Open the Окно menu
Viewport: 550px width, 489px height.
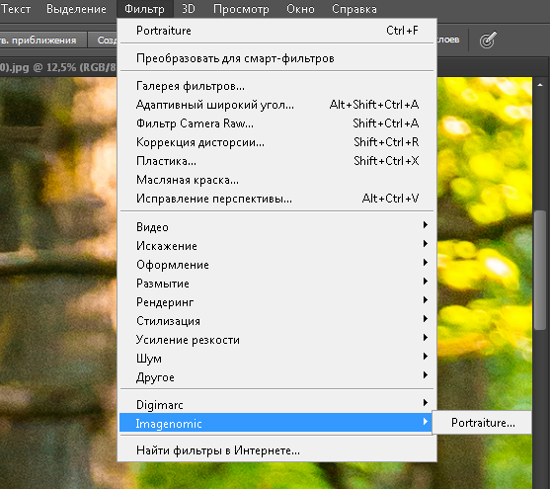click(300, 9)
